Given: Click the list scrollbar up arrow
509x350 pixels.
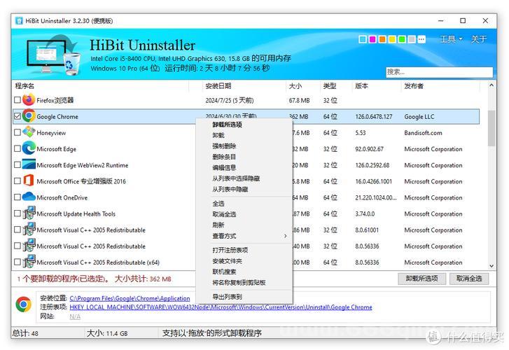Looking at the screenshot, I should tap(491, 85).
